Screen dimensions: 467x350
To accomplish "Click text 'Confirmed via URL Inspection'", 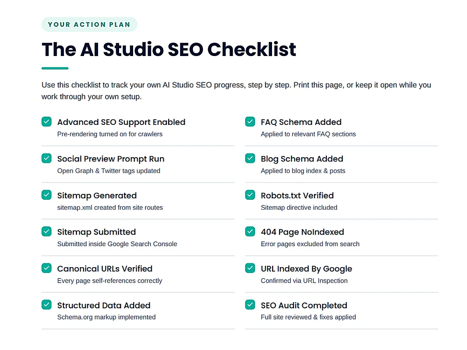I will click(x=304, y=281).
